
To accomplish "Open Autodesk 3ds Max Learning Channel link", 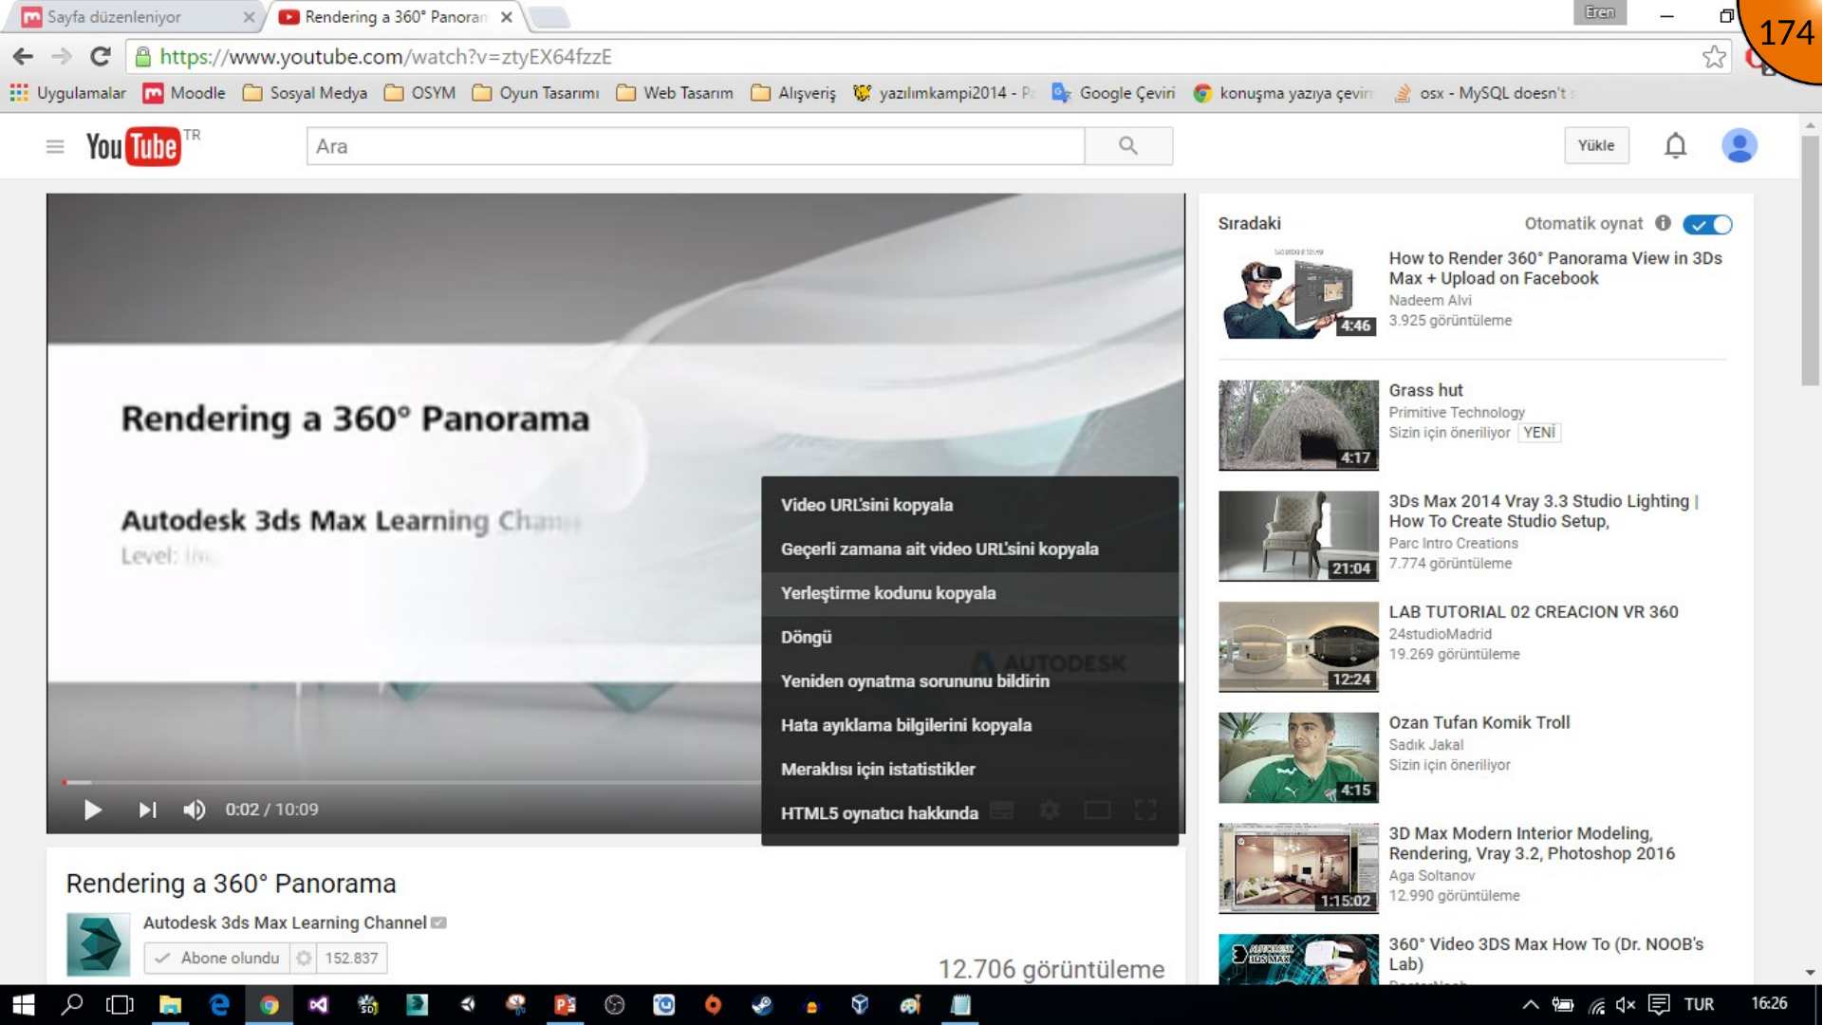I will pyautogui.click(x=285, y=922).
